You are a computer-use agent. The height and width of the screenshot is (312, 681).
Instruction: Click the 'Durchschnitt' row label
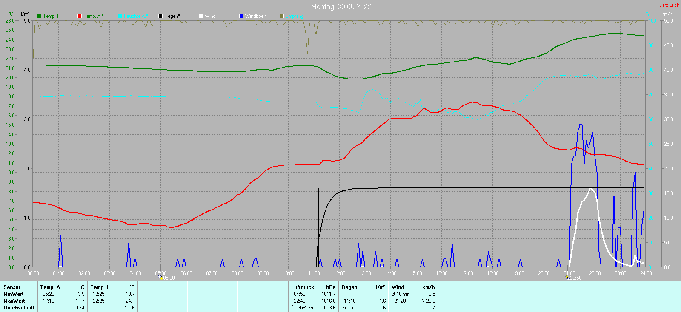click(x=19, y=308)
